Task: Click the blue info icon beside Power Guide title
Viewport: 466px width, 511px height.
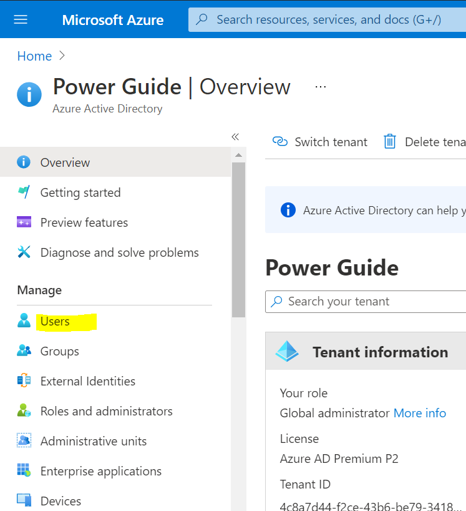Action: click(29, 94)
